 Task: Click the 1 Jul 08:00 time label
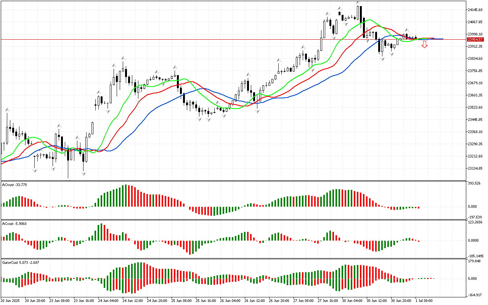[x=424, y=301]
